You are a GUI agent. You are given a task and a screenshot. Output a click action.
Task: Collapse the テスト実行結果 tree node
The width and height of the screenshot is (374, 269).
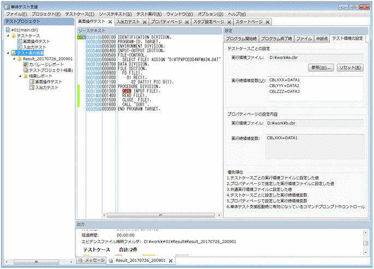8,53
